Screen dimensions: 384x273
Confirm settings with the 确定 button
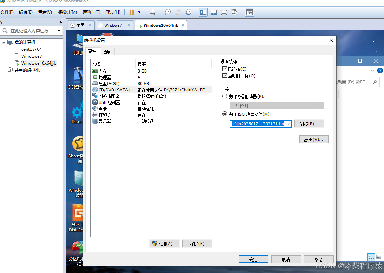(x=253, y=259)
